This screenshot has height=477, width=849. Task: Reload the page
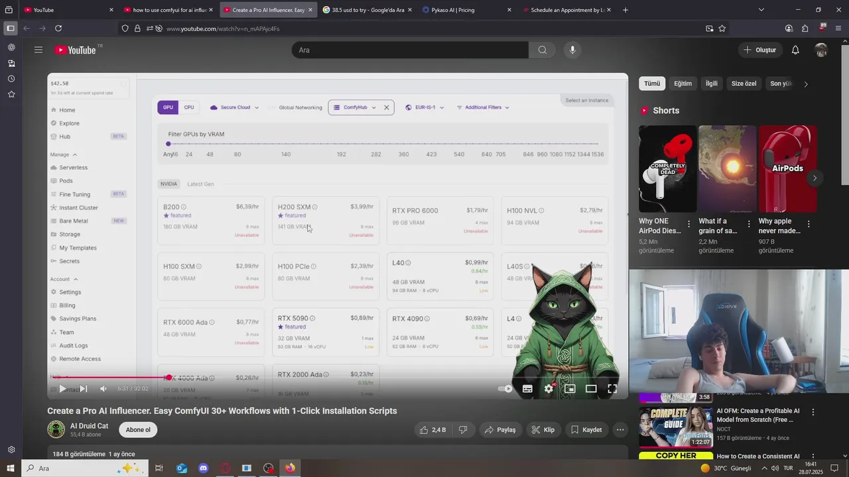[58, 28]
